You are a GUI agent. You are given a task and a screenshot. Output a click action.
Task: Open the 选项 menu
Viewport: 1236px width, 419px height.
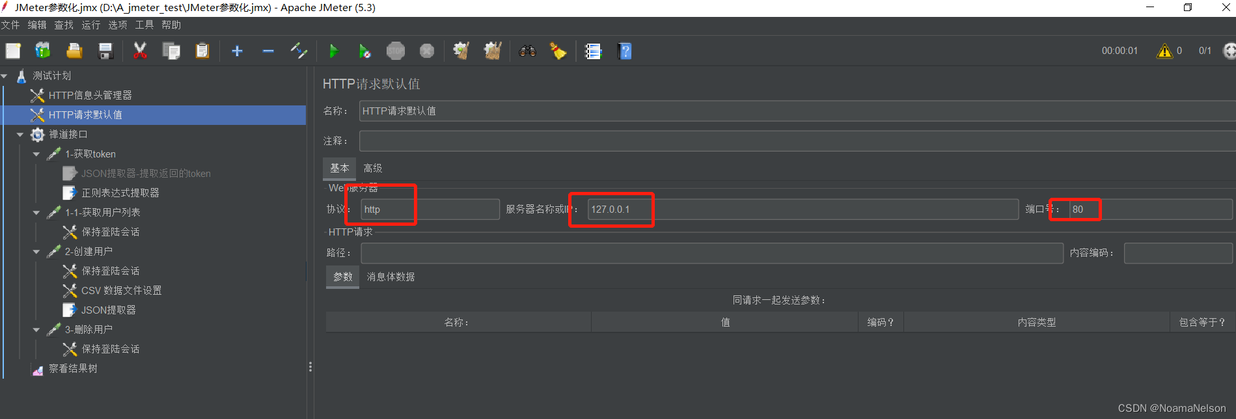click(118, 25)
